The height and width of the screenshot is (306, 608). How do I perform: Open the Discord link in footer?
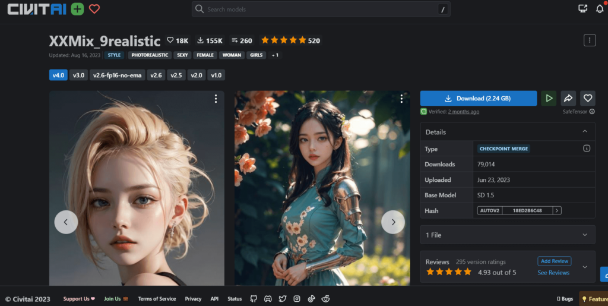coord(268,298)
